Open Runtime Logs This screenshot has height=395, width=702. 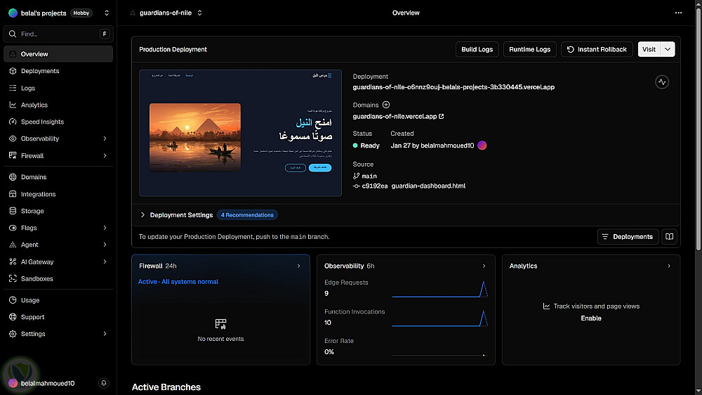click(x=529, y=49)
